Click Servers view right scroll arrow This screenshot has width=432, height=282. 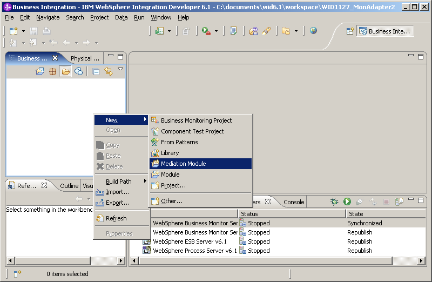[421, 260]
